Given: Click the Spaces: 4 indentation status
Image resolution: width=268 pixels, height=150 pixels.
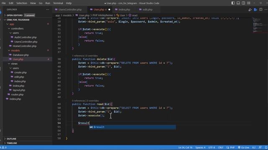Looking at the screenshot, I should [200, 147].
